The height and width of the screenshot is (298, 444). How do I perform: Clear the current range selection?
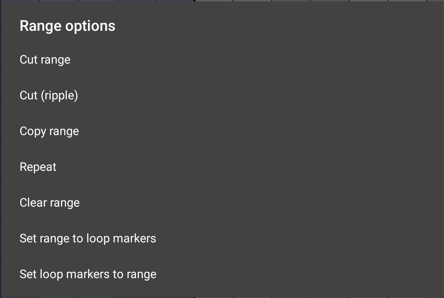click(50, 203)
